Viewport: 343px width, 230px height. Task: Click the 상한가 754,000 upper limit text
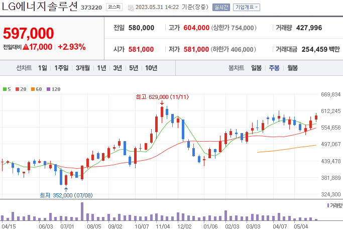tap(234, 28)
